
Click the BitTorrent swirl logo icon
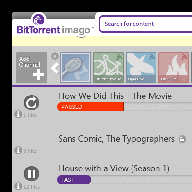(x=38, y=20)
